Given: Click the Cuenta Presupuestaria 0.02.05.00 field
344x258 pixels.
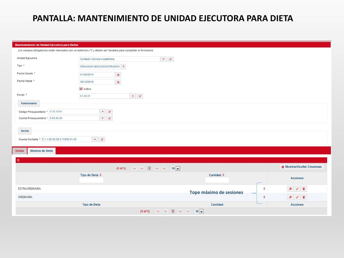Looking at the screenshot, I should pos(74,118).
